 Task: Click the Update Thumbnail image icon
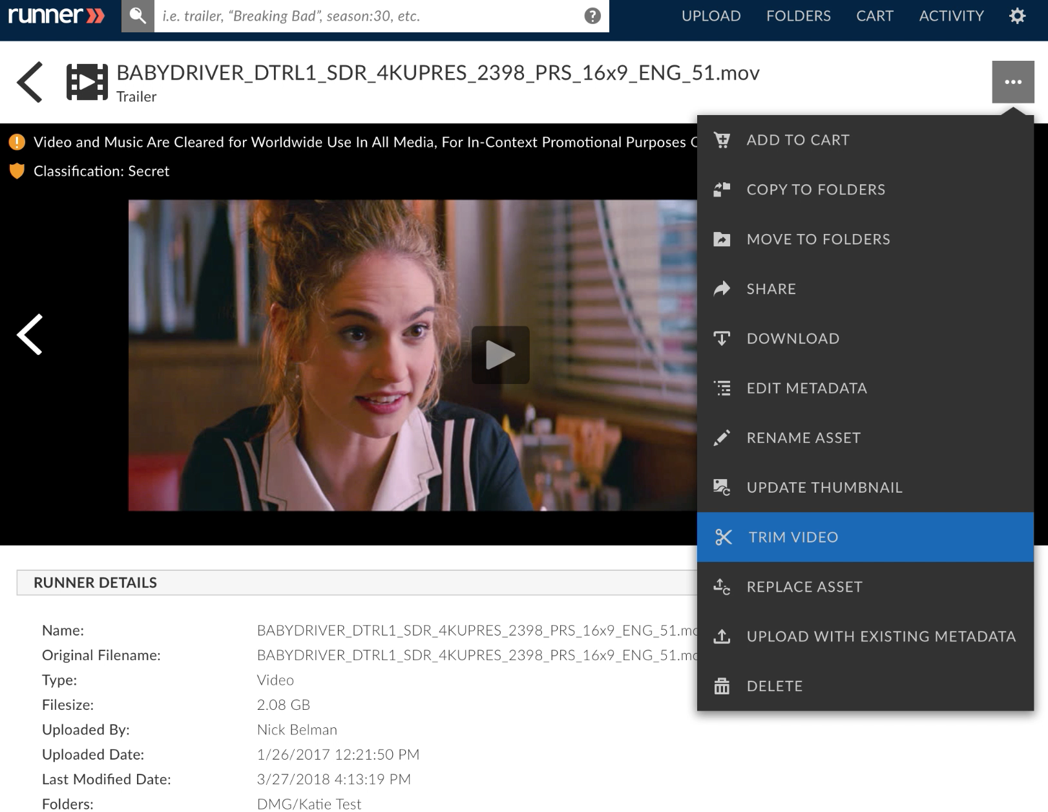[722, 487]
